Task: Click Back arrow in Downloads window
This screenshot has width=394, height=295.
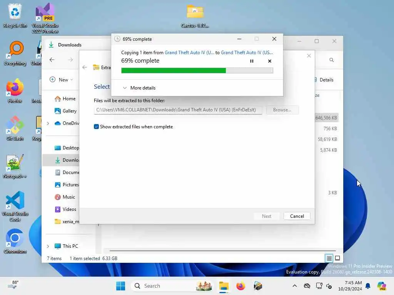Action: [x=52, y=60]
